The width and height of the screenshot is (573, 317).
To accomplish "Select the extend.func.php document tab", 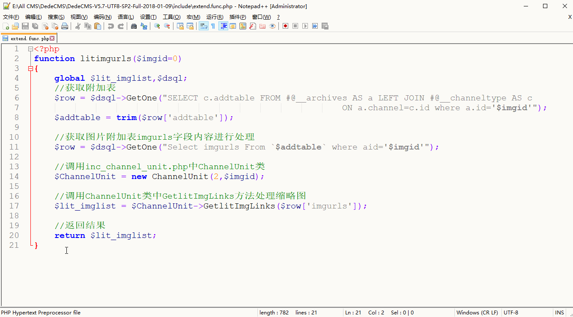I will coord(29,38).
